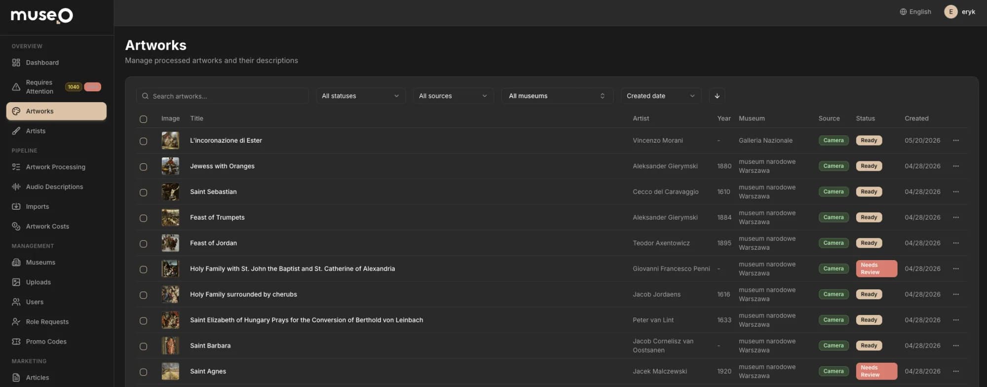
Task: Open the All sources dropdown
Action: [x=453, y=96]
